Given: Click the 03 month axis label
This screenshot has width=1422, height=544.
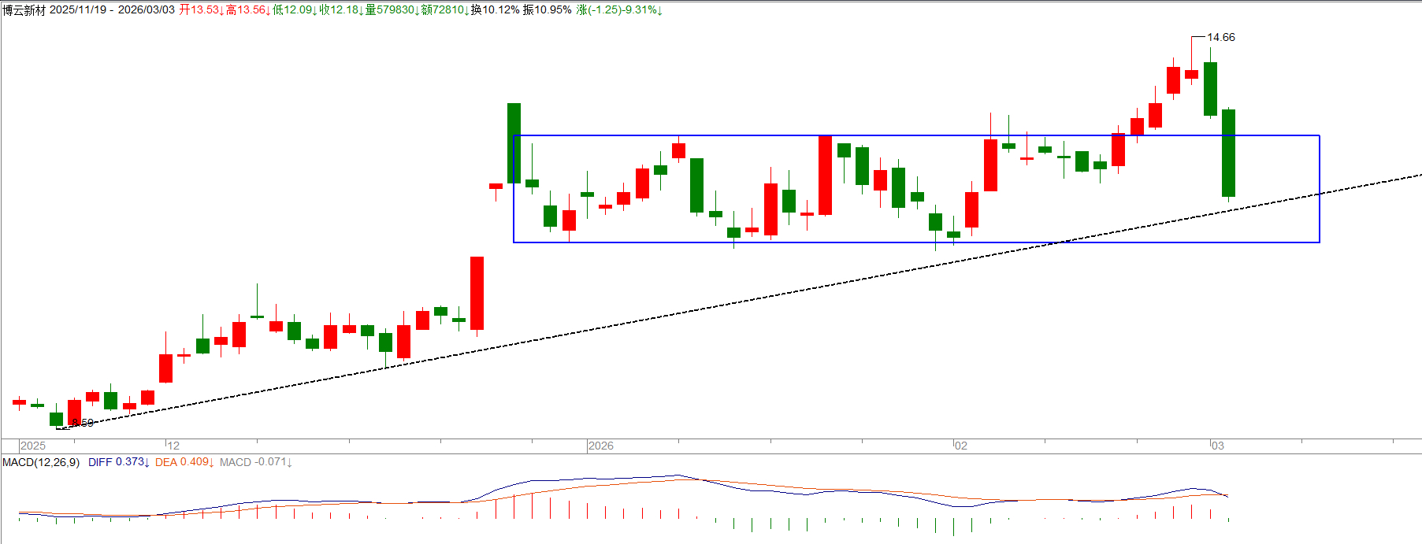Looking at the screenshot, I should [x=1218, y=446].
